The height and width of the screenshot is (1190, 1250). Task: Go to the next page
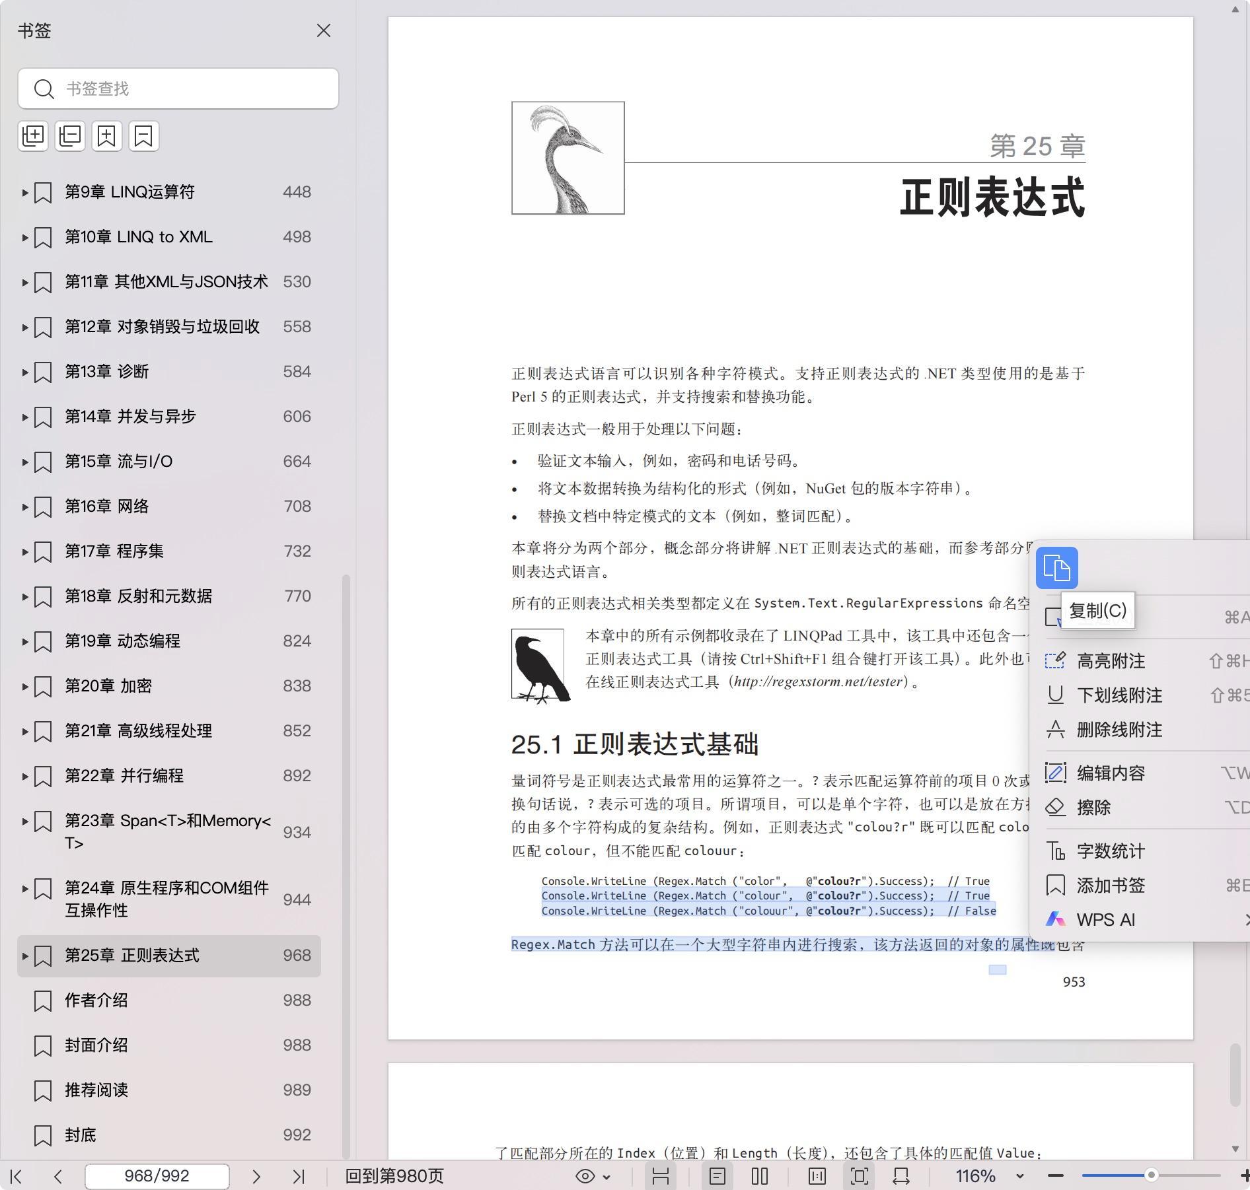256,1176
